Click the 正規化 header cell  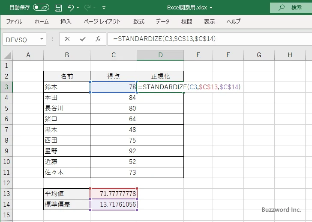pos(160,76)
